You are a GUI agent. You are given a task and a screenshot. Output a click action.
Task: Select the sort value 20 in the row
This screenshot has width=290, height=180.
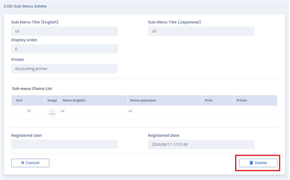coord(29,111)
